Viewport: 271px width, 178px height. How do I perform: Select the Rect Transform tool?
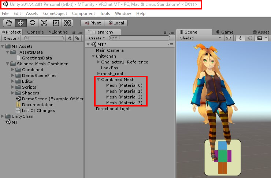pos(56,23)
